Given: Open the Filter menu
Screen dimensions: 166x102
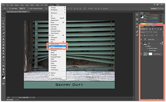Looking at the screenshot, I should click(37, 5).
